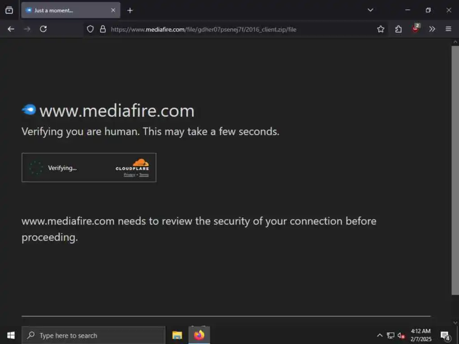Open a new tab with plus button
This screenshot has height=344, width=459.
click(130, 11)
